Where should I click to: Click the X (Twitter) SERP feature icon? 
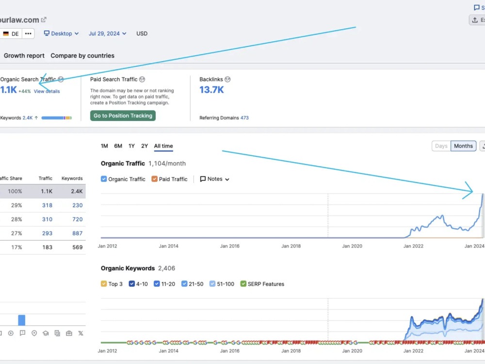coord(81,333)
